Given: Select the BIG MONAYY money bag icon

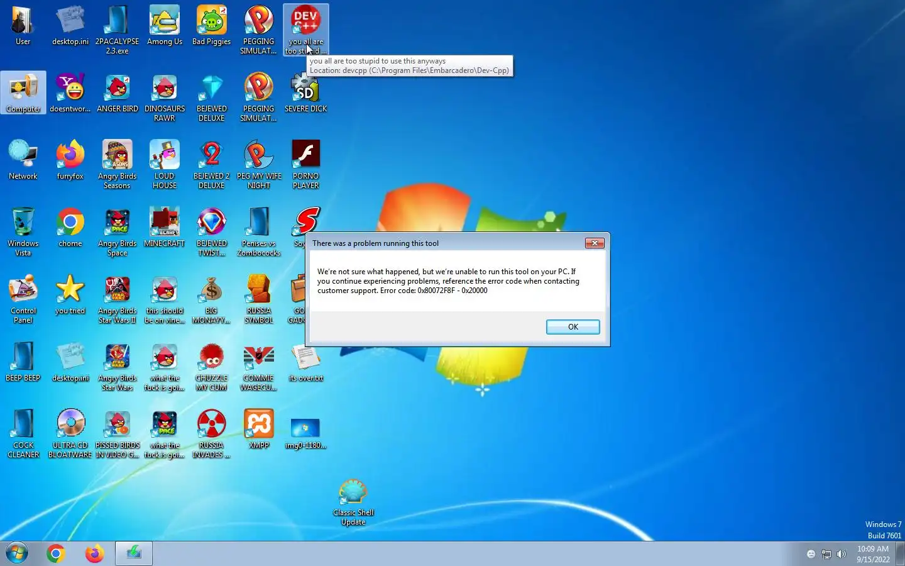Looking at the screenshot, I should click(x=212, y=299).
